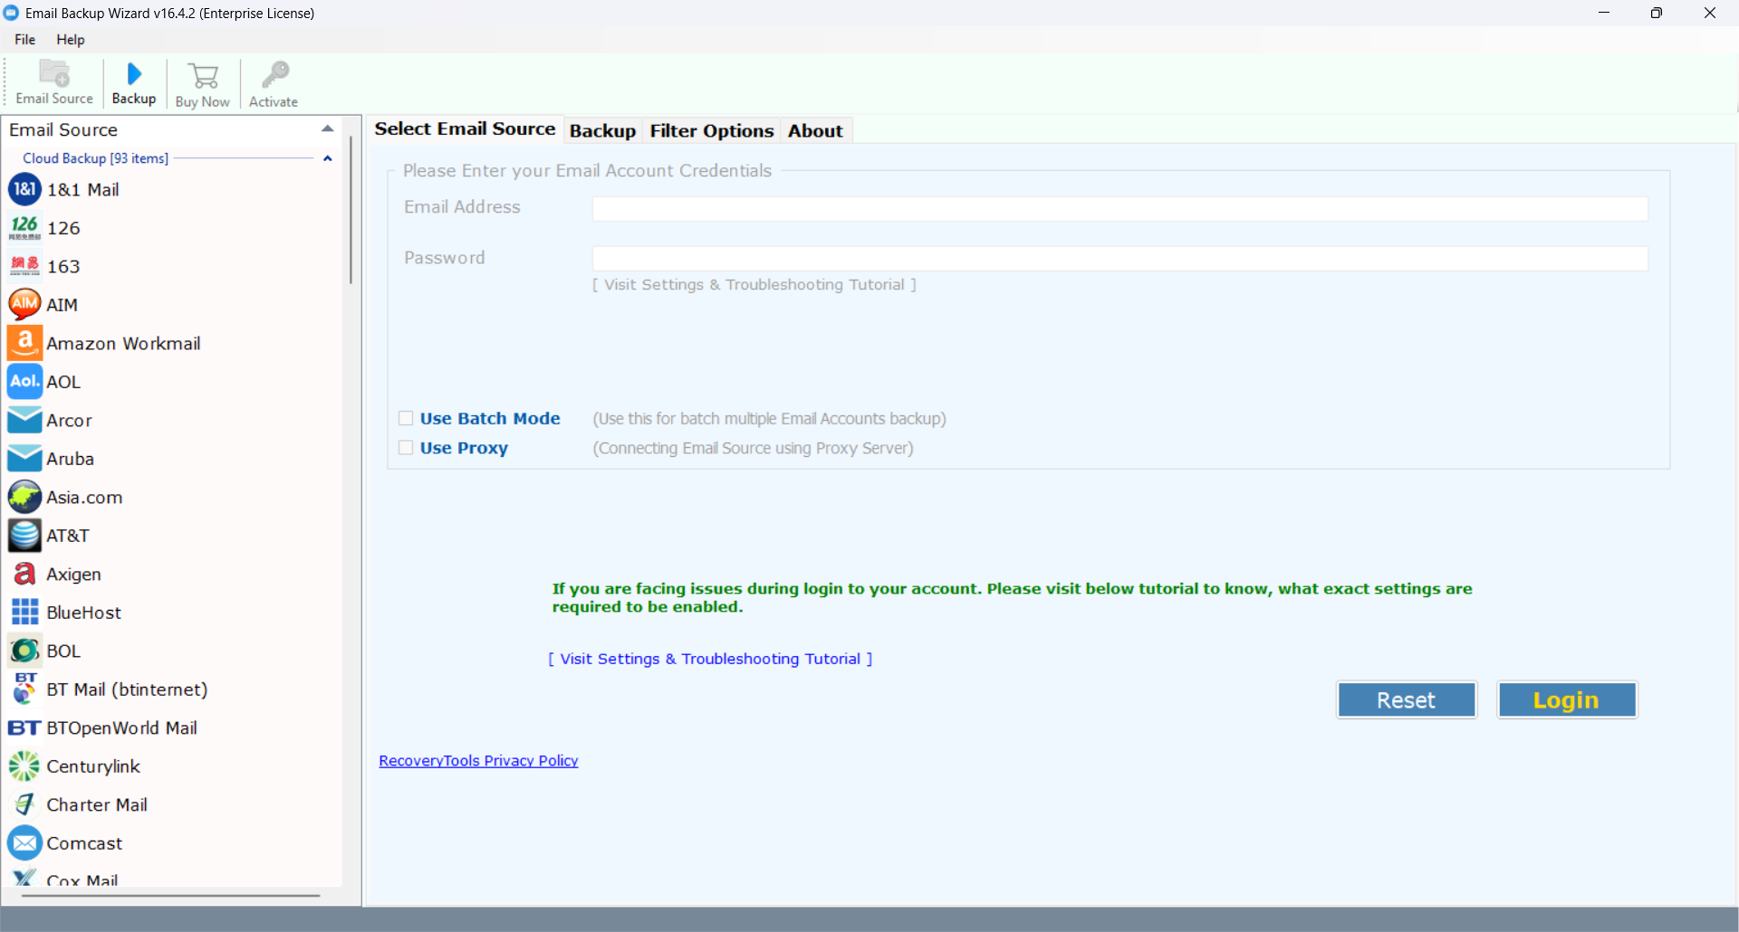Select the Asia.com globe icon
Image resolution: width=1739 pixels, height=932 pixels.
(24, 497)
